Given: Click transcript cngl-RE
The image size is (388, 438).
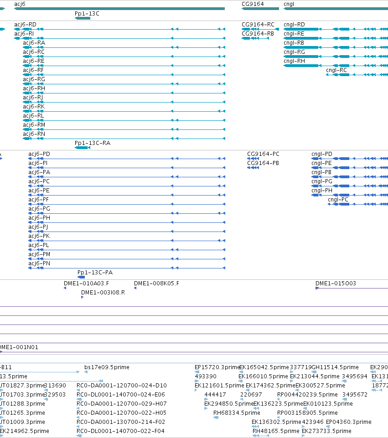Looking at the screenshot, I should (x=294, y=34).
